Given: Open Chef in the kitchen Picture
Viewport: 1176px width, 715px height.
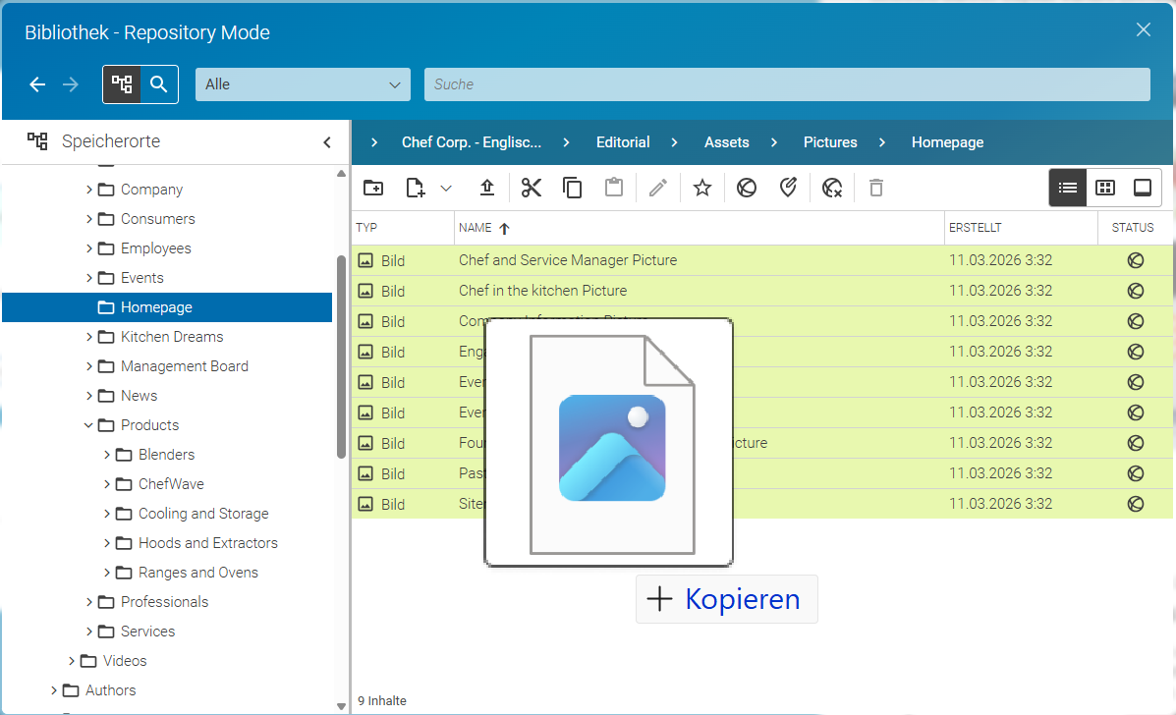Looking at the screenshot, I should pos(543,291).
